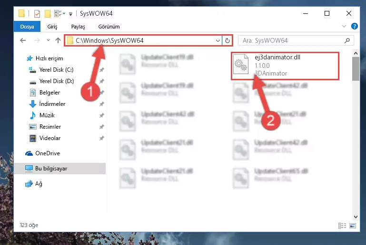This screenshot has width=366, height=245.
Task: Click the pin icon beside İndirmeler
Action: (x=102, y=104)
